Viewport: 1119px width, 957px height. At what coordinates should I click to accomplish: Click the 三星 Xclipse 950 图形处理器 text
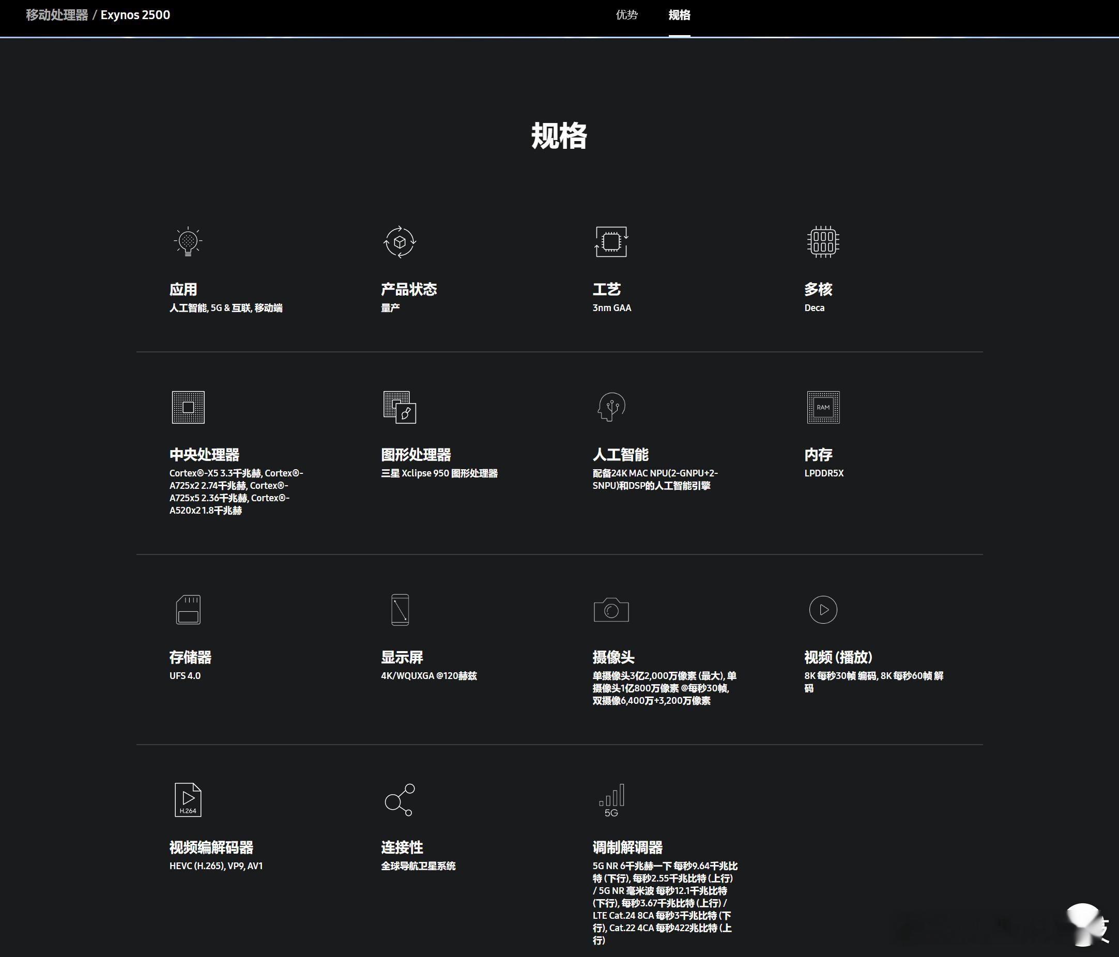(439, 473)
